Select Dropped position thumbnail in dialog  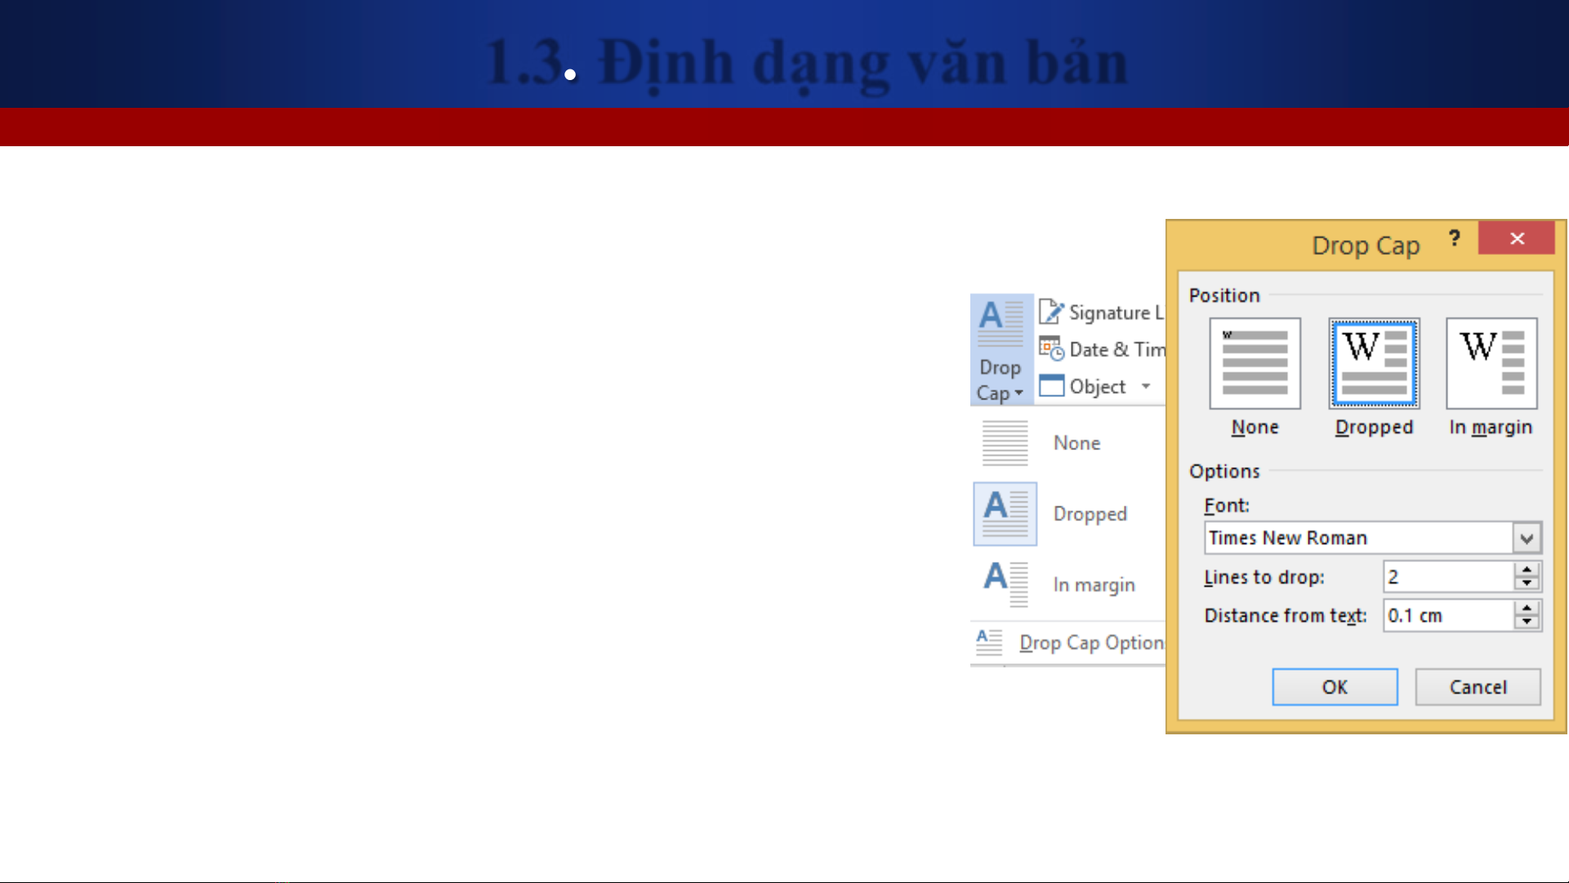pos(1374,363)
